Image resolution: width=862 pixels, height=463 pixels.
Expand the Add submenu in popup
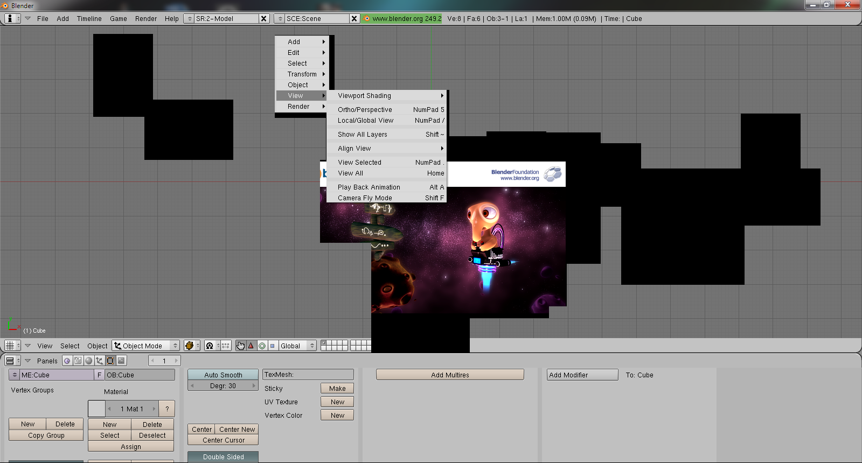302,42
